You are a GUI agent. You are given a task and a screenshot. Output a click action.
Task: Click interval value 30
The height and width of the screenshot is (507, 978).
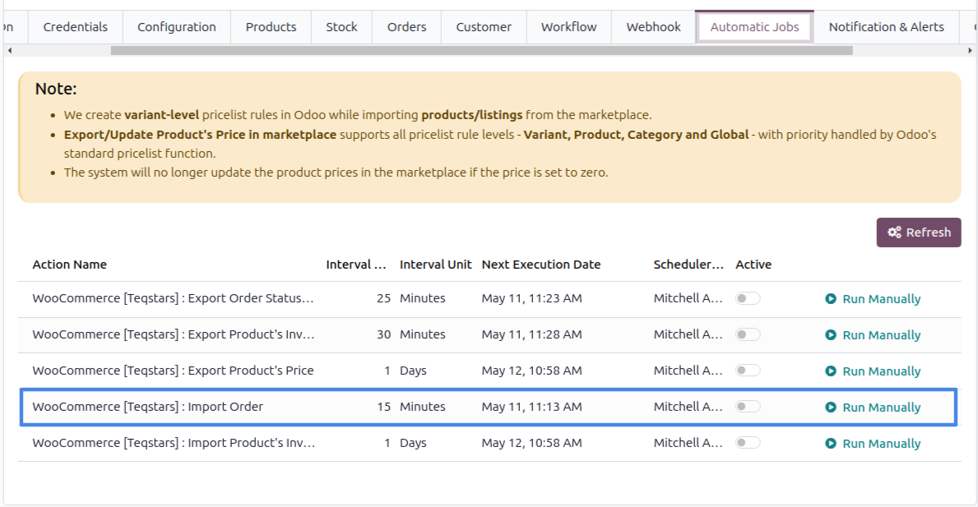point(383,334)
